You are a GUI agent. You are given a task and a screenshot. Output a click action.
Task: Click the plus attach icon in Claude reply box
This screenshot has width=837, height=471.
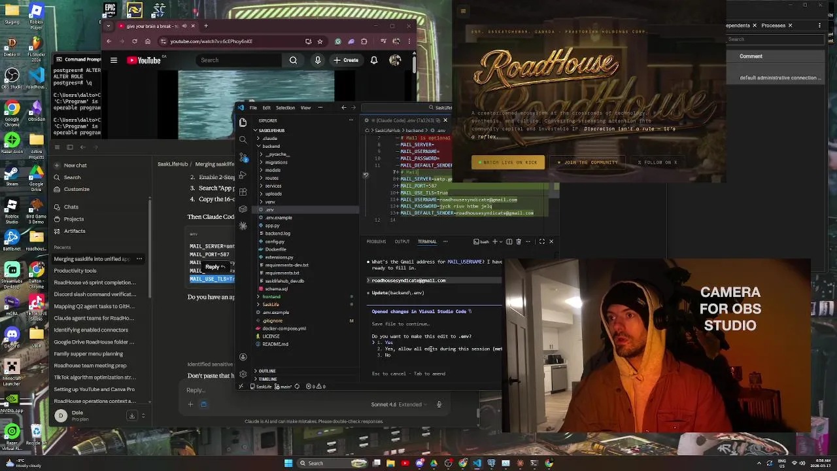[x=190, y=404]
